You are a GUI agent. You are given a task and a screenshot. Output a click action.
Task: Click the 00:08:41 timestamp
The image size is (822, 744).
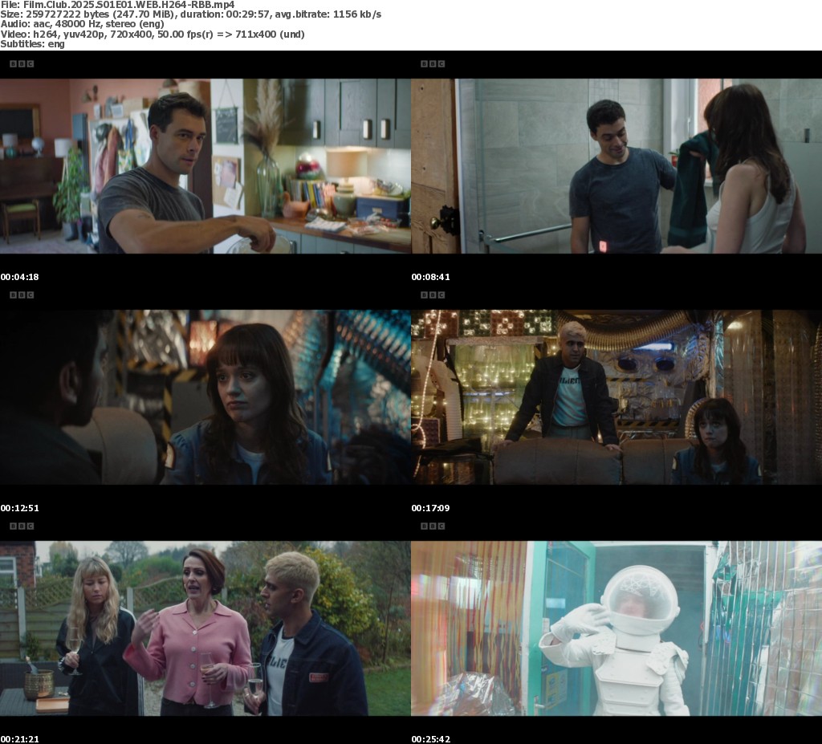click(430, 277)
